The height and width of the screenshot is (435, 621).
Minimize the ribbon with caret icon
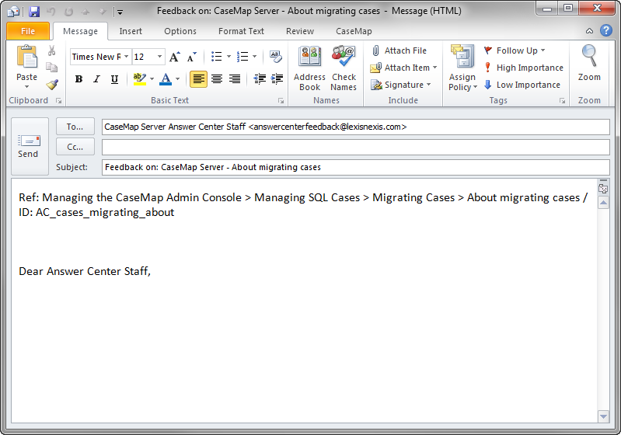click(589, 31)
